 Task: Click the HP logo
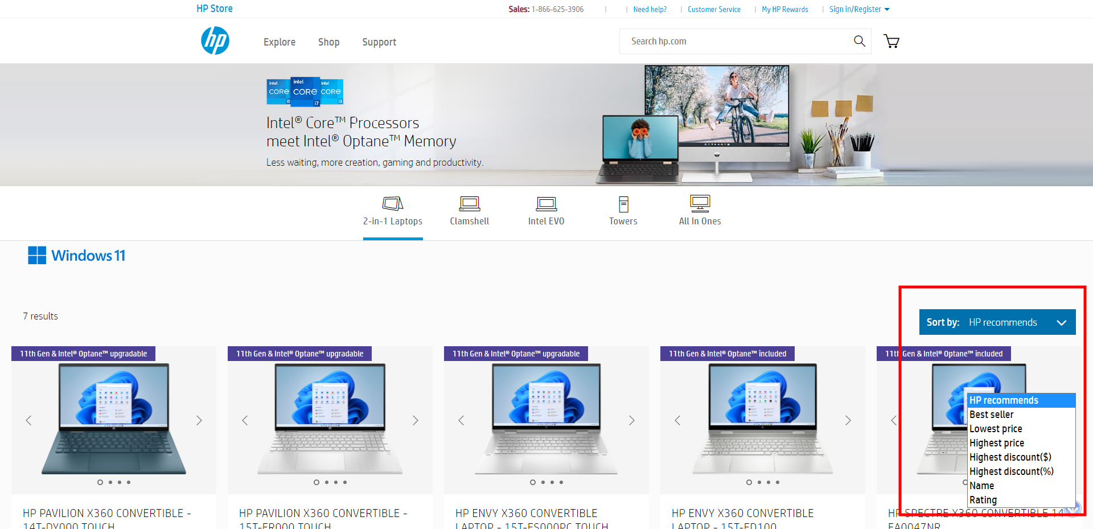215,41
